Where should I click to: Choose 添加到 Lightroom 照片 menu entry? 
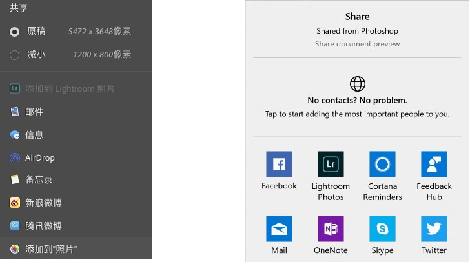point(76,88)
